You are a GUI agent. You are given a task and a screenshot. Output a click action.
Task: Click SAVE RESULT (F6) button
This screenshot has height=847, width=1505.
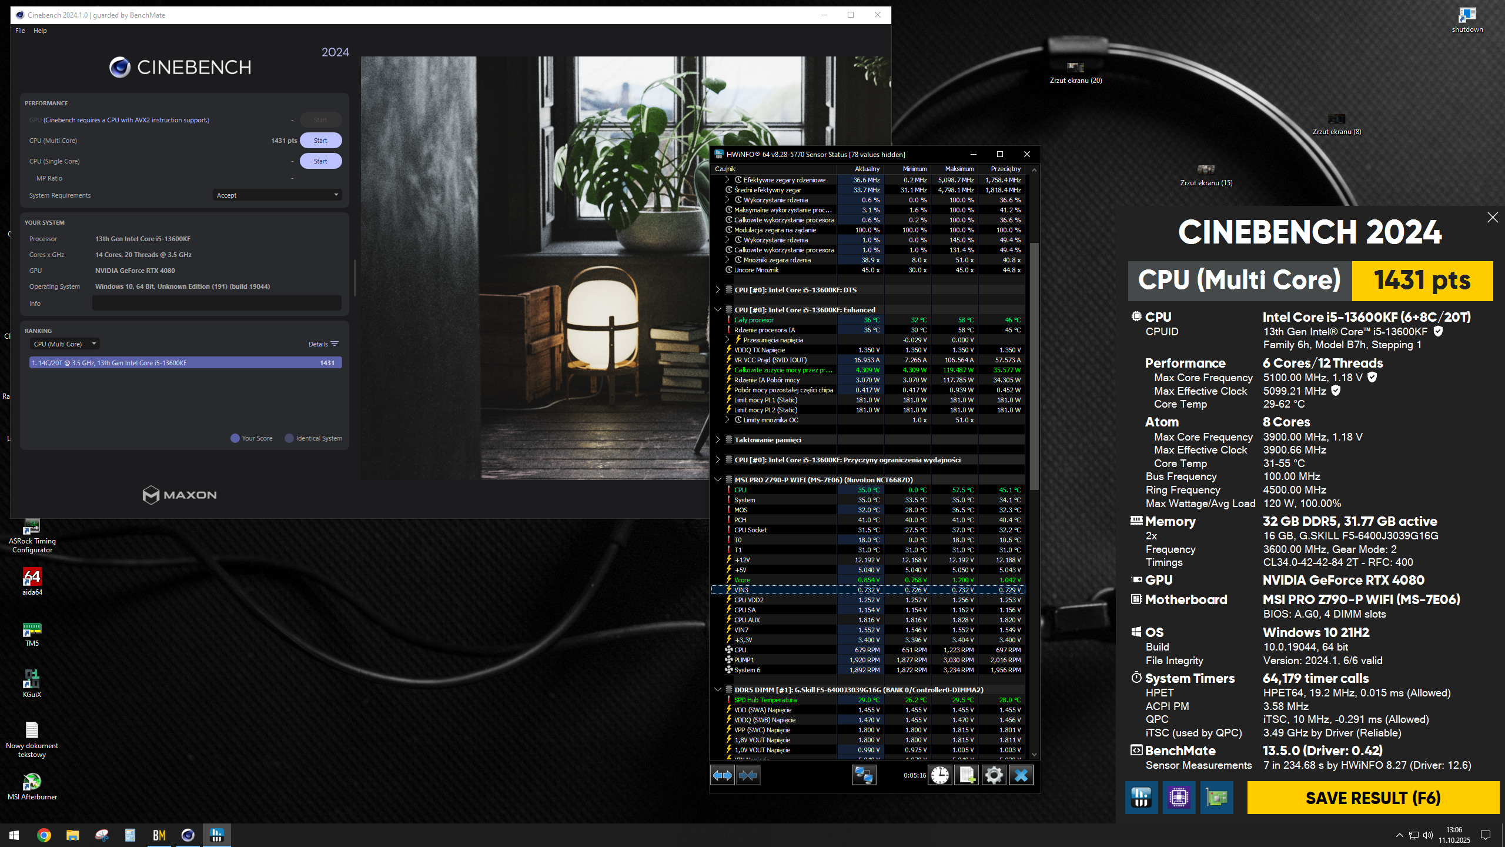pos(1373,798)
